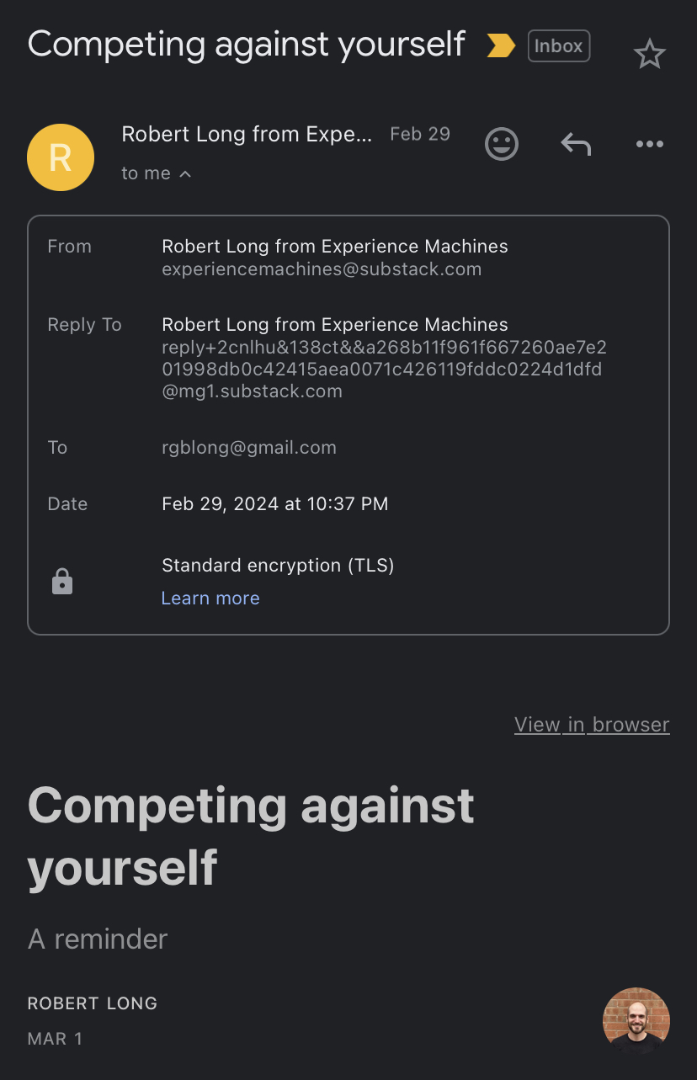Click the Standard encryption (TLS) text

(278, 566)
